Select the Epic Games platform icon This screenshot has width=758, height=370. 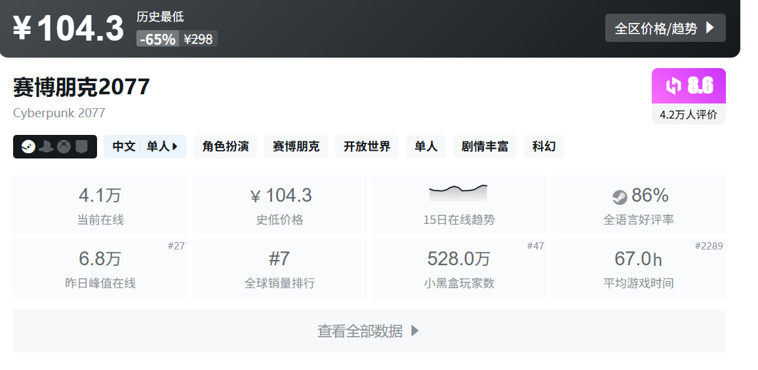[81, 146]
